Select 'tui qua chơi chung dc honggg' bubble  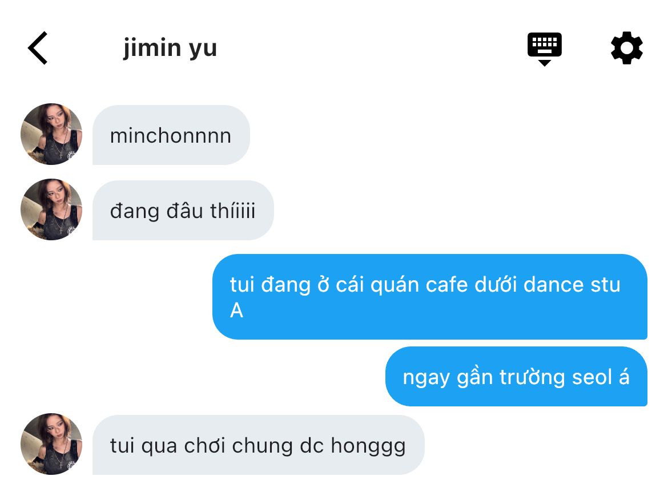click(258, 445)
